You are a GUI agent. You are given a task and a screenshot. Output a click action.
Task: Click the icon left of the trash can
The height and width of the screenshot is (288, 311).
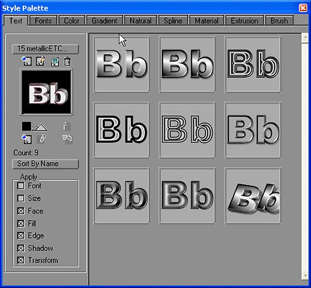click(55, 62)
